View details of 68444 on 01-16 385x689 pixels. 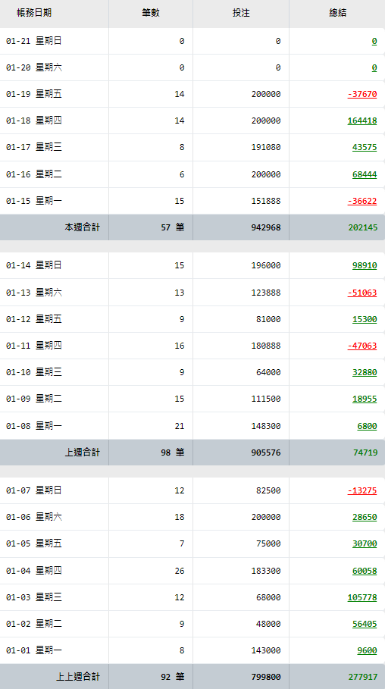365,174
